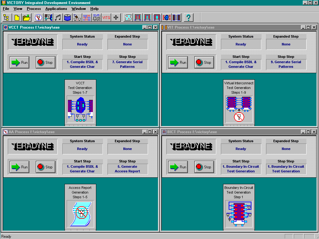
Task: Click Stop in the BICT Process window
Action: pyautogui.click(x=204, y=167)
